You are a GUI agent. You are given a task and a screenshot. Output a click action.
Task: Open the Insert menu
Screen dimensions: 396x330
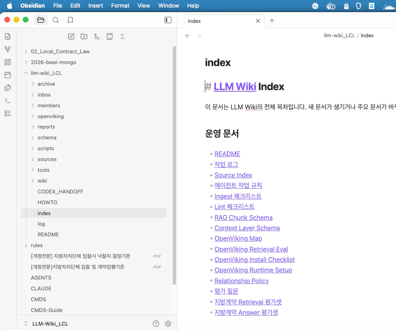click(x=96, y=6)
